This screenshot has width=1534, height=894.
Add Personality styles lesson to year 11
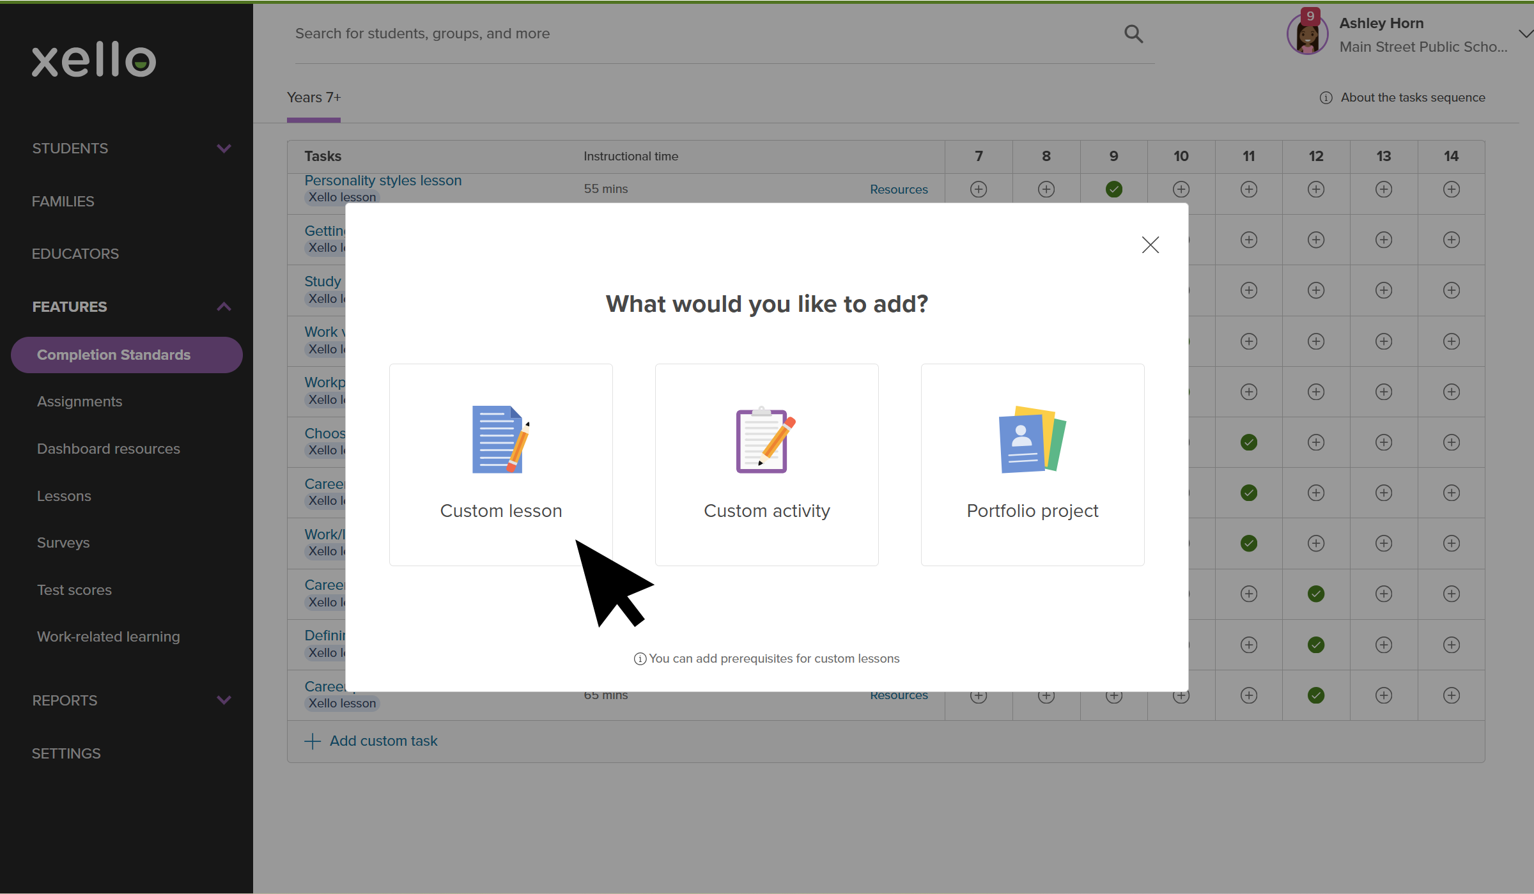tap(1249, 189)
